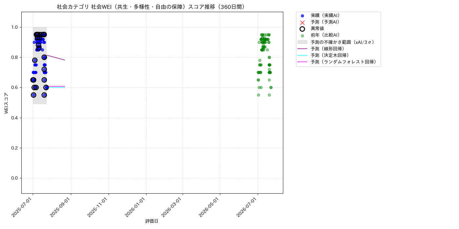Click the gray uncertainty legend swatch
Screen dimensions: 459x229
[302, 42]
